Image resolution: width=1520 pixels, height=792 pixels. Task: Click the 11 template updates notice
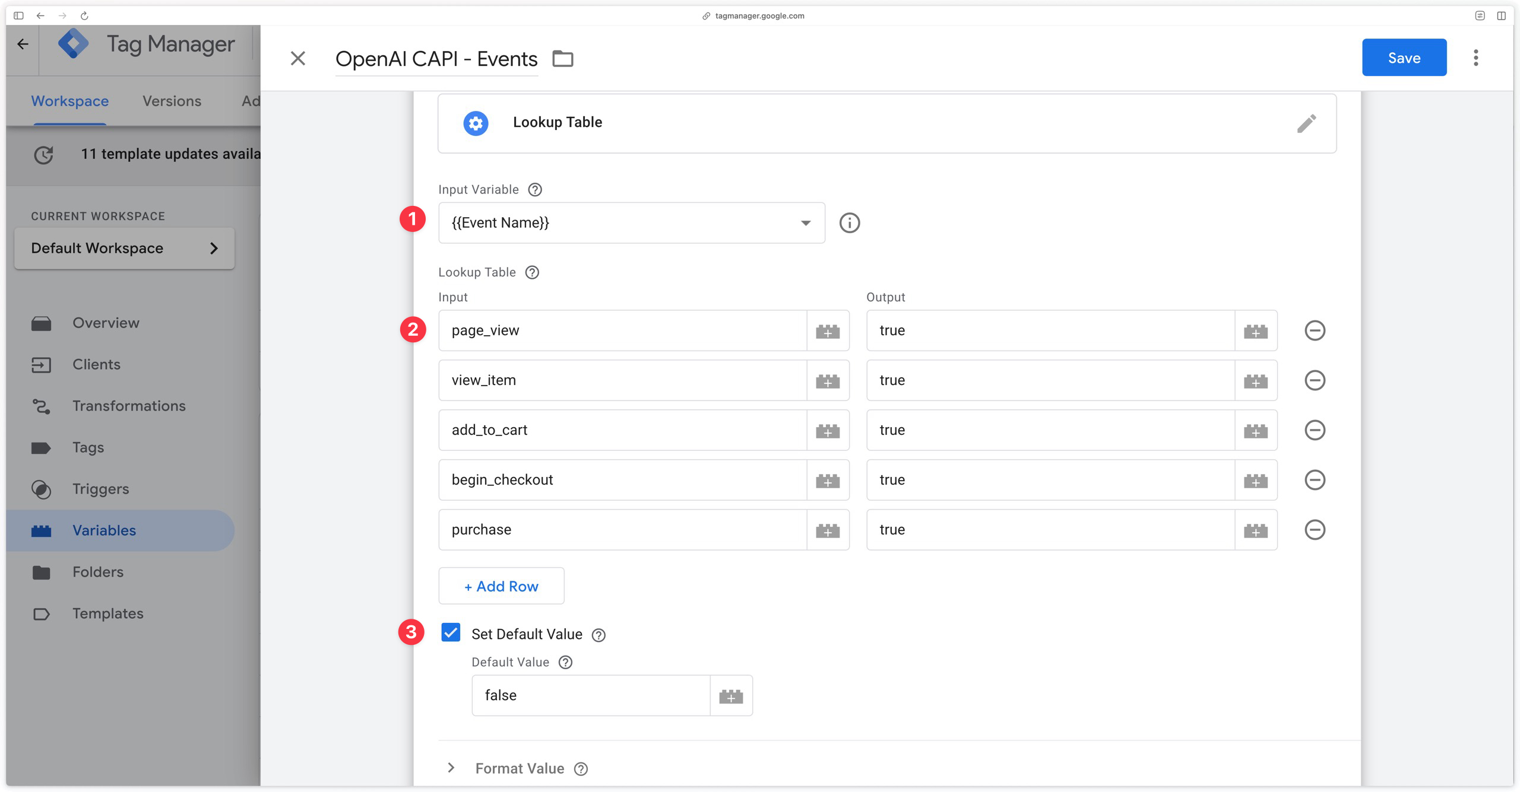pyautogui.click(x=170, y=154)
